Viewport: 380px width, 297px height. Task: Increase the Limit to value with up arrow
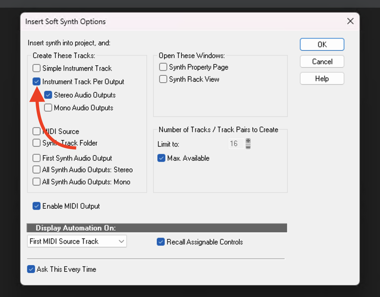(248, 141)
